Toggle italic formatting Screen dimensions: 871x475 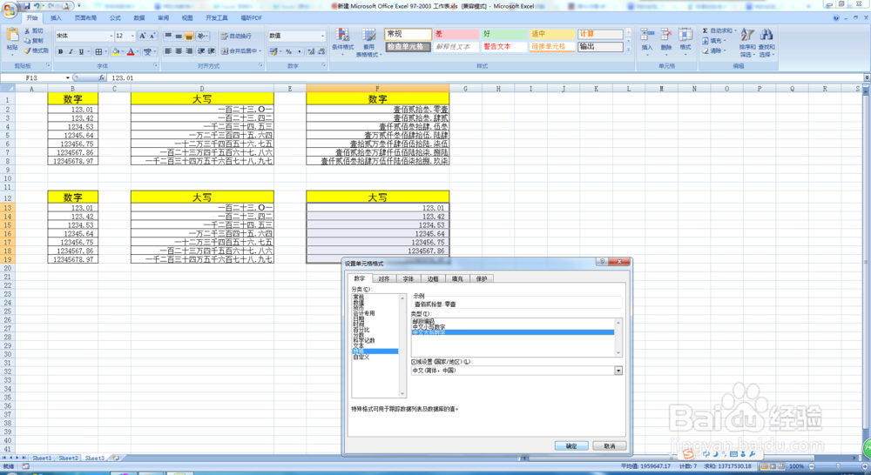point(71,51)
